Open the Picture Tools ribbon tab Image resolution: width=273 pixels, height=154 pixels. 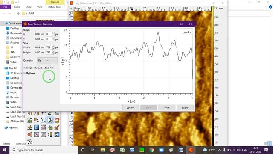(55, 7)
